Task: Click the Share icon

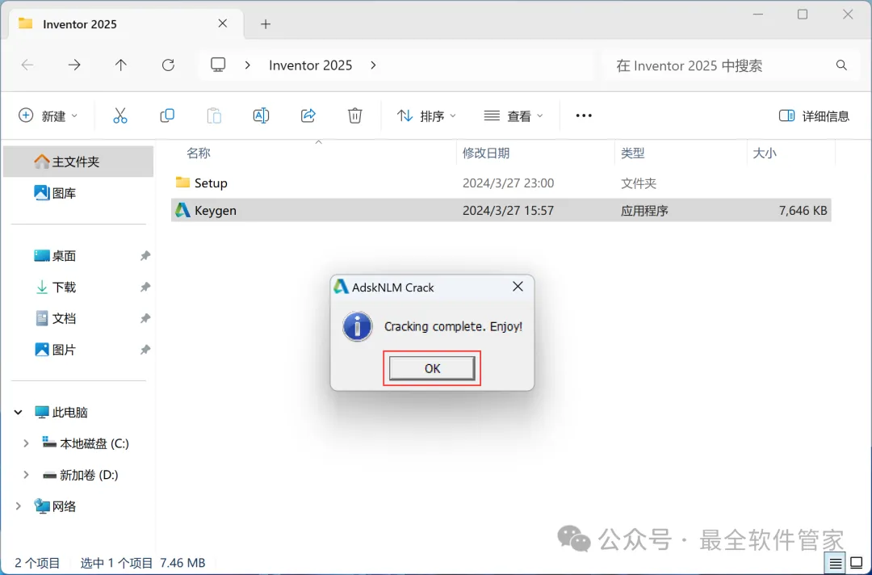Action: tap(308, 115)
